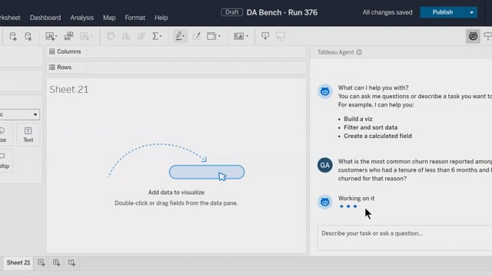
Task: Click the New Worksheet toolbar icon
Action: (50, 36)
